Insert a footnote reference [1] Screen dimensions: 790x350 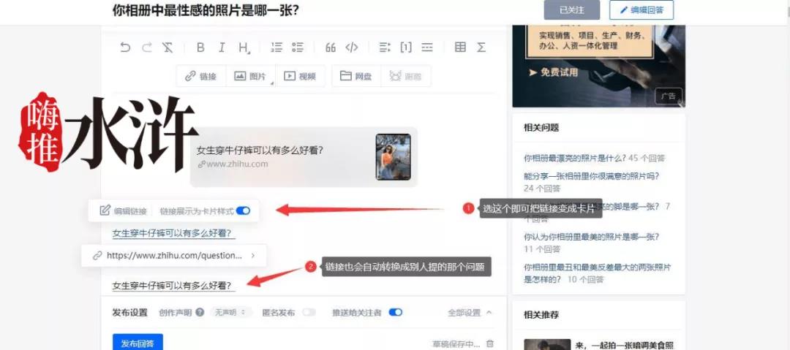coord(406,47)
